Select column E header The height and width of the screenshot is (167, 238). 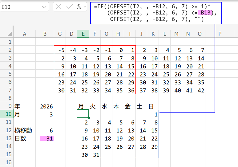(x=83, y=34)
